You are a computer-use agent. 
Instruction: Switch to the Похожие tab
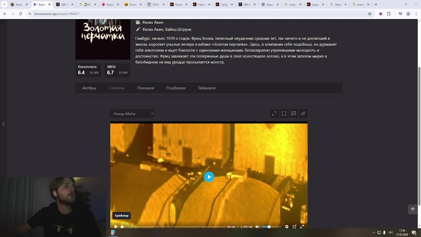(x=146, y=88)
